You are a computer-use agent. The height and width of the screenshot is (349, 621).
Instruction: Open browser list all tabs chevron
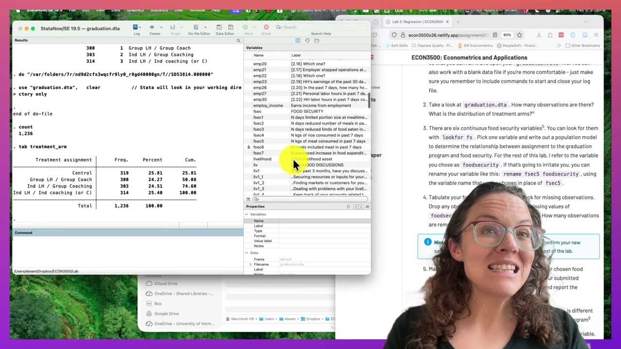586,22
